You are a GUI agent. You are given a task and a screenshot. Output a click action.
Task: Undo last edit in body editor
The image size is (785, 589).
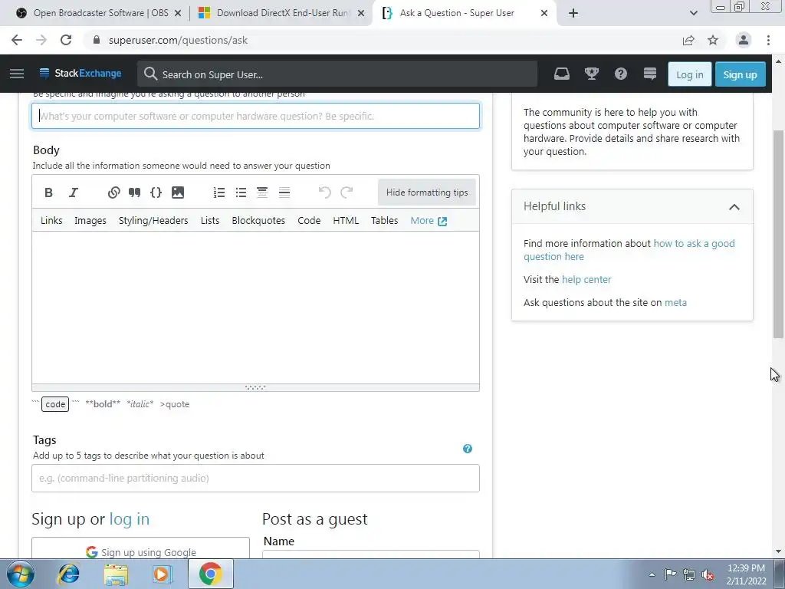324,192
